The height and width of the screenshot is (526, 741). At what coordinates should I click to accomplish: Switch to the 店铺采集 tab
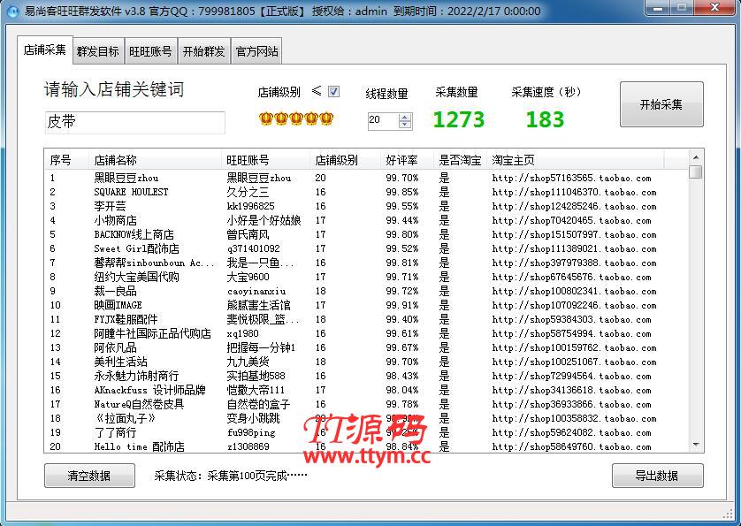pos(45,50)
